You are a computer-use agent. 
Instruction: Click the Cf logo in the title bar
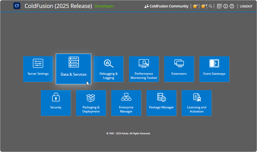(x=16, y=6)
